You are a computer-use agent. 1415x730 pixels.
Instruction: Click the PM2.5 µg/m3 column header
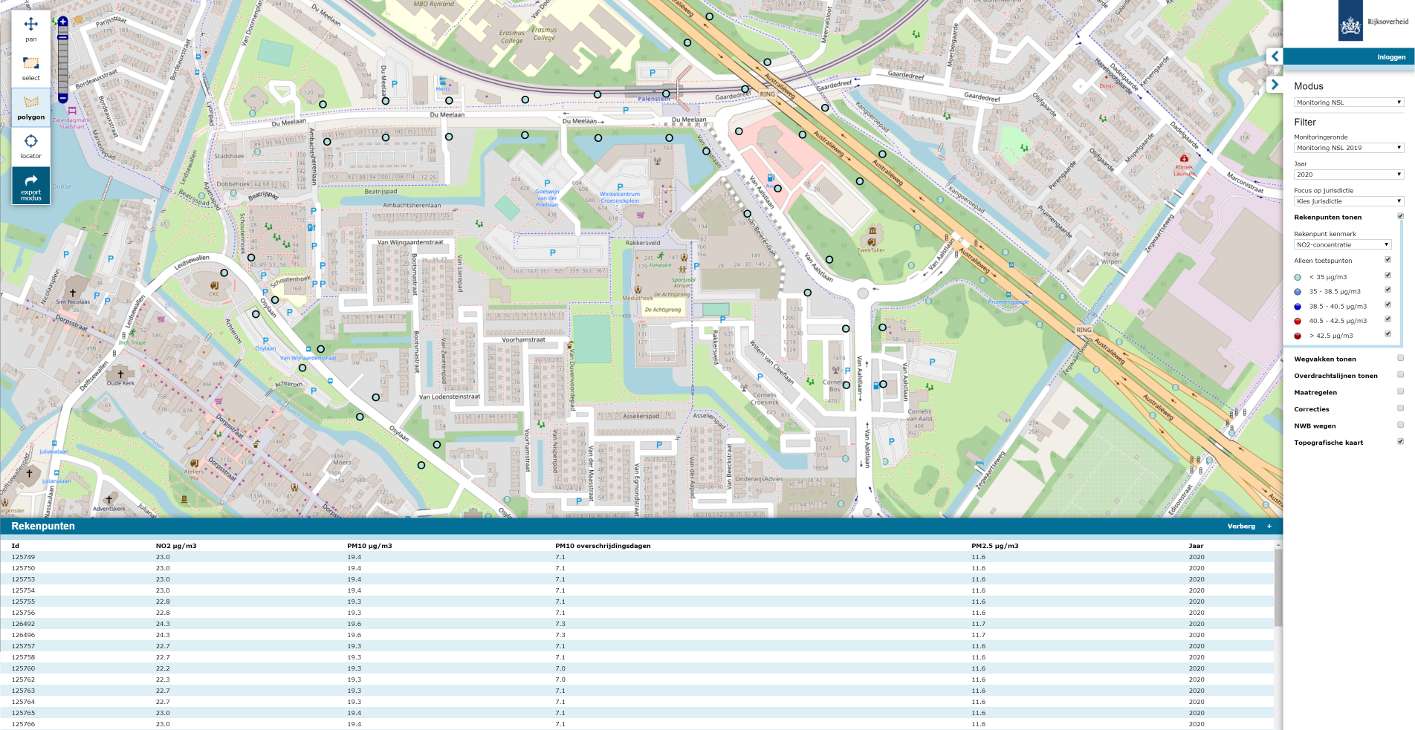click(x=994, y=546)
